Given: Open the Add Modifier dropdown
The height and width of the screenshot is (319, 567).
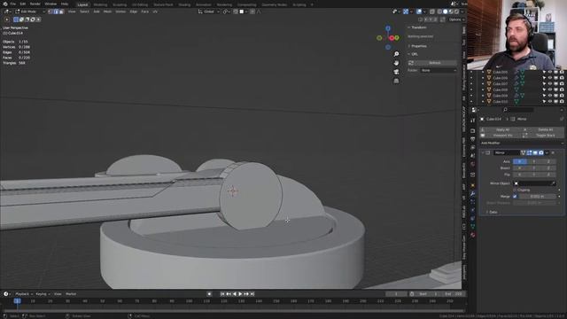Looking at the screenshot, I should [522, 144].
